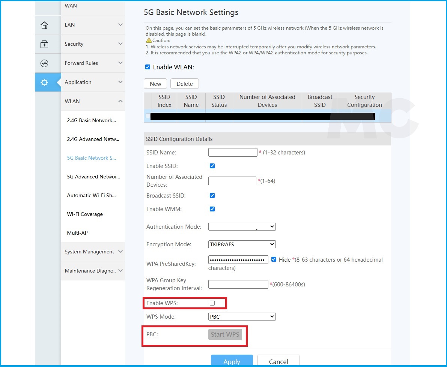The image size is (447, 367).
Task: Click the Delete SSID button
Action: pyautogui.click(x=184, y=84)
